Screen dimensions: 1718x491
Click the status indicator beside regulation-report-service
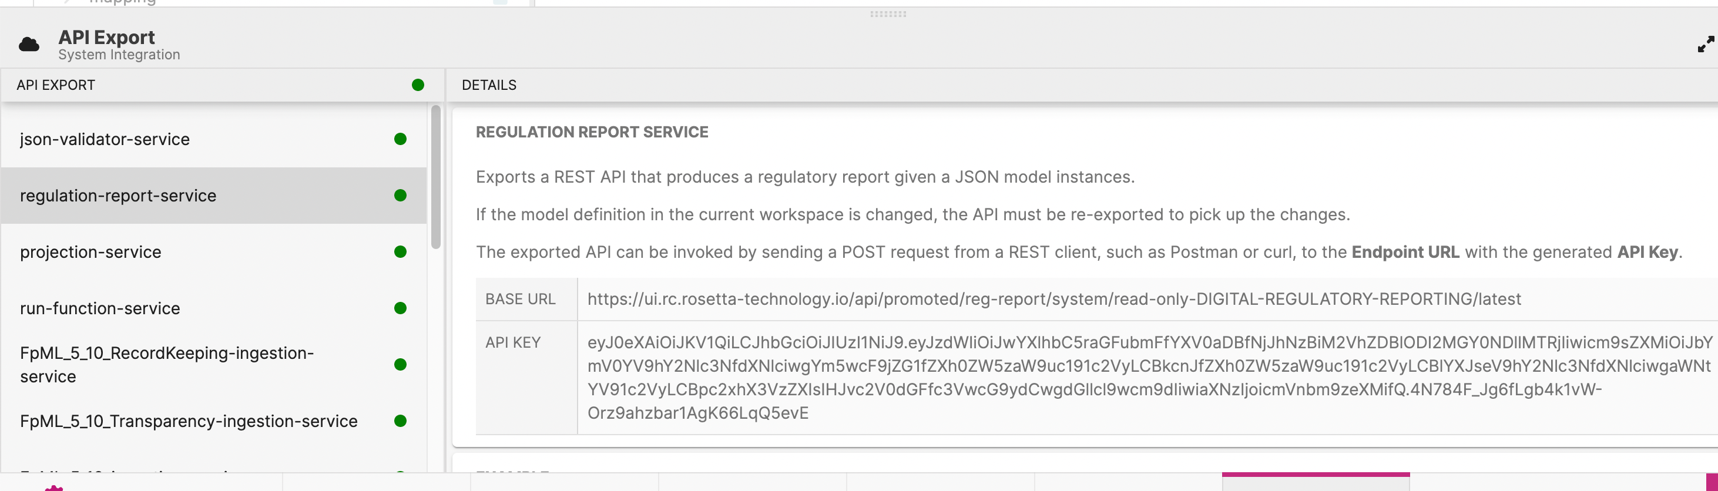[x=400, y=195]
